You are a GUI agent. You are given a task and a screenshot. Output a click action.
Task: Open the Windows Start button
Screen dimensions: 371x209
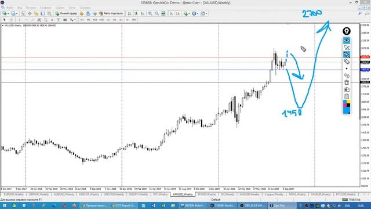[x=4, y=206]
